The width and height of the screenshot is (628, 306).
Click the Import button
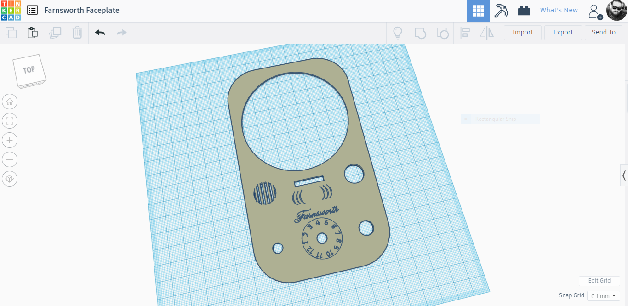(x=523, y=32)
